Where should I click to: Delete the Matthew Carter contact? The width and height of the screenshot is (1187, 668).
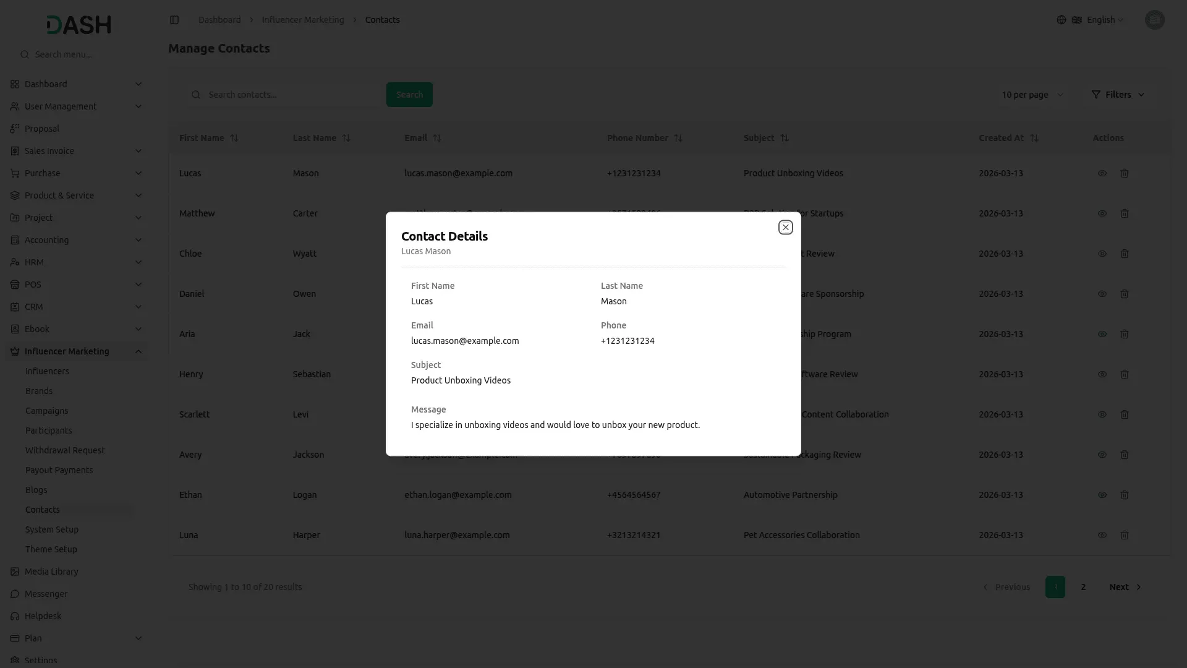pyautogui.click(x=1125, y=213)
